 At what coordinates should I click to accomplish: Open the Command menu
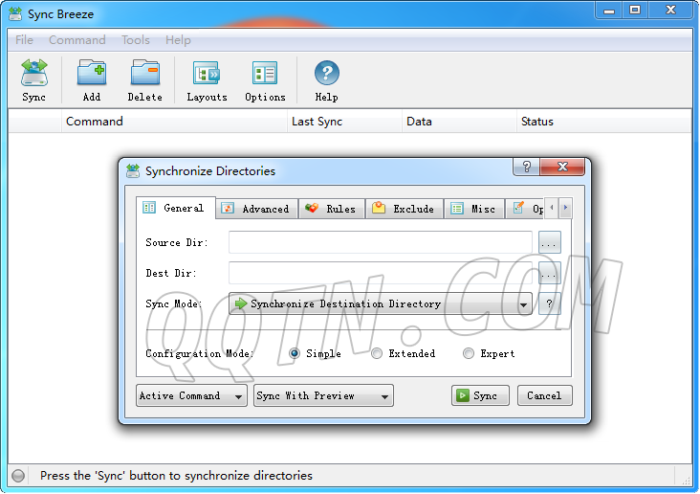click(x=77, y=40)
